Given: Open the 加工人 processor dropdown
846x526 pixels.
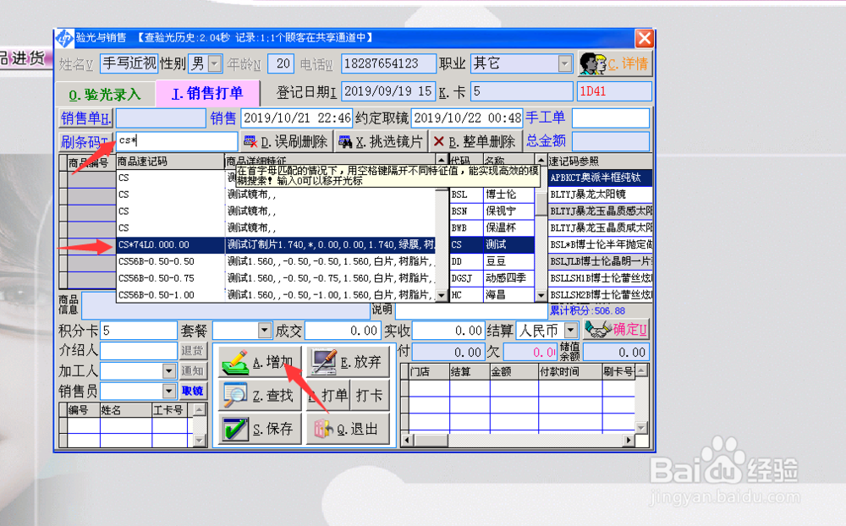Looking at the screenshot, I should click(x=169, y=371).
